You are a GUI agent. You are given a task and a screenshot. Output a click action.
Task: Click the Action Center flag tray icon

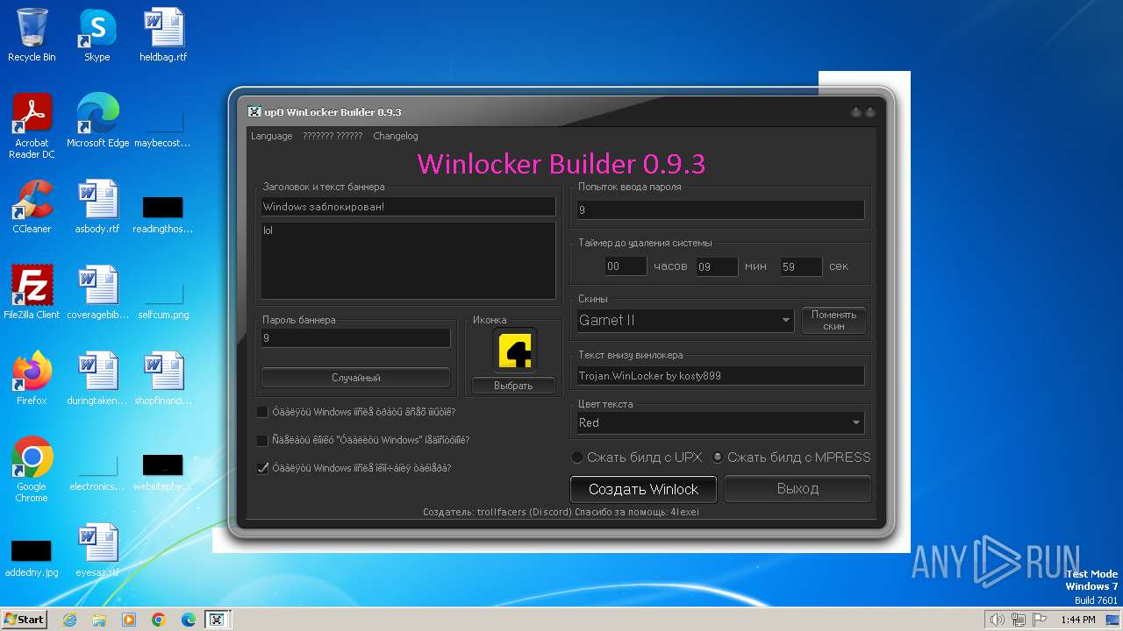pos(1040,620)
